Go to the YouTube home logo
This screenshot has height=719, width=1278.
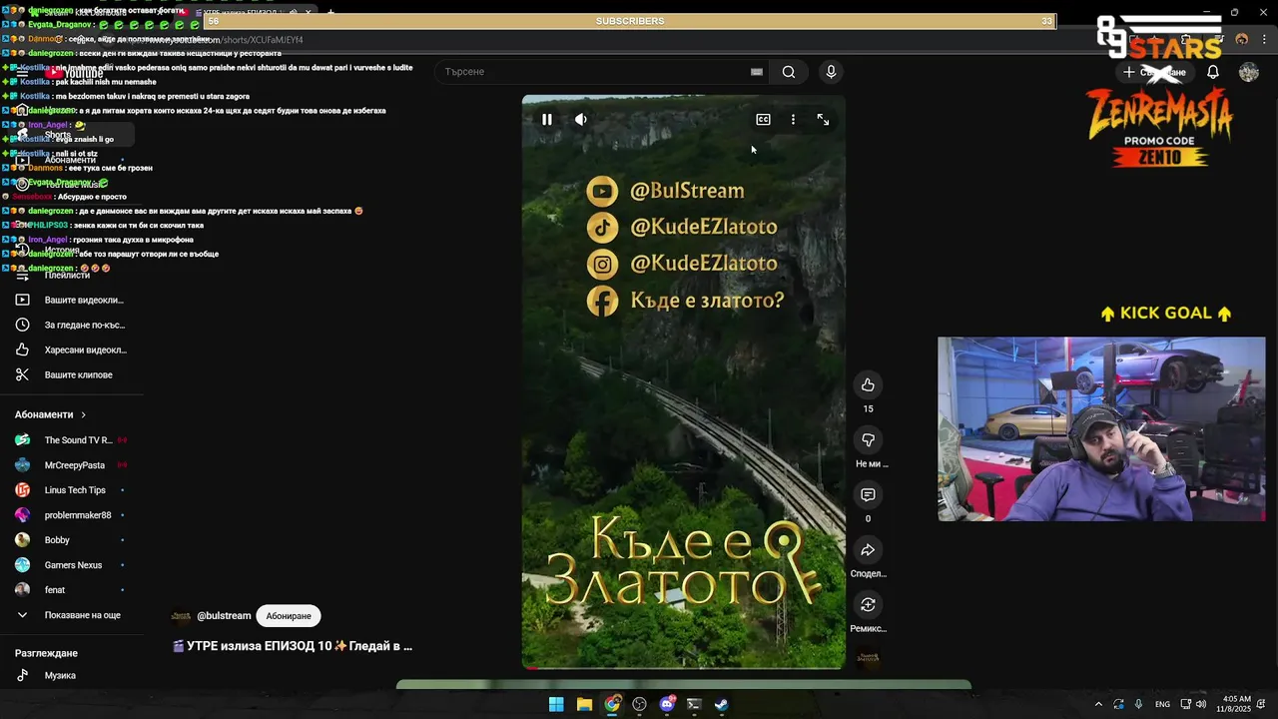(x=74, y=73)
